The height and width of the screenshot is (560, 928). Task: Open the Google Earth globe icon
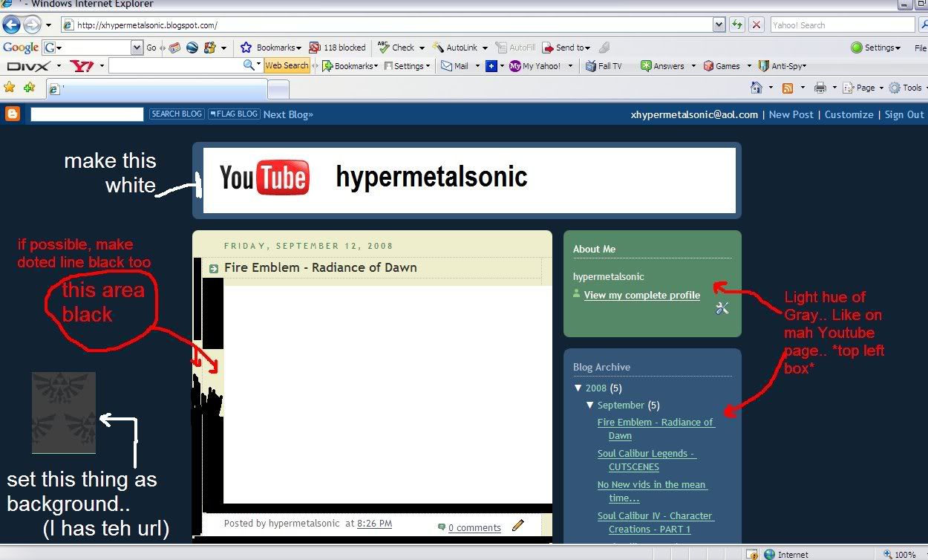pos(192,48)
